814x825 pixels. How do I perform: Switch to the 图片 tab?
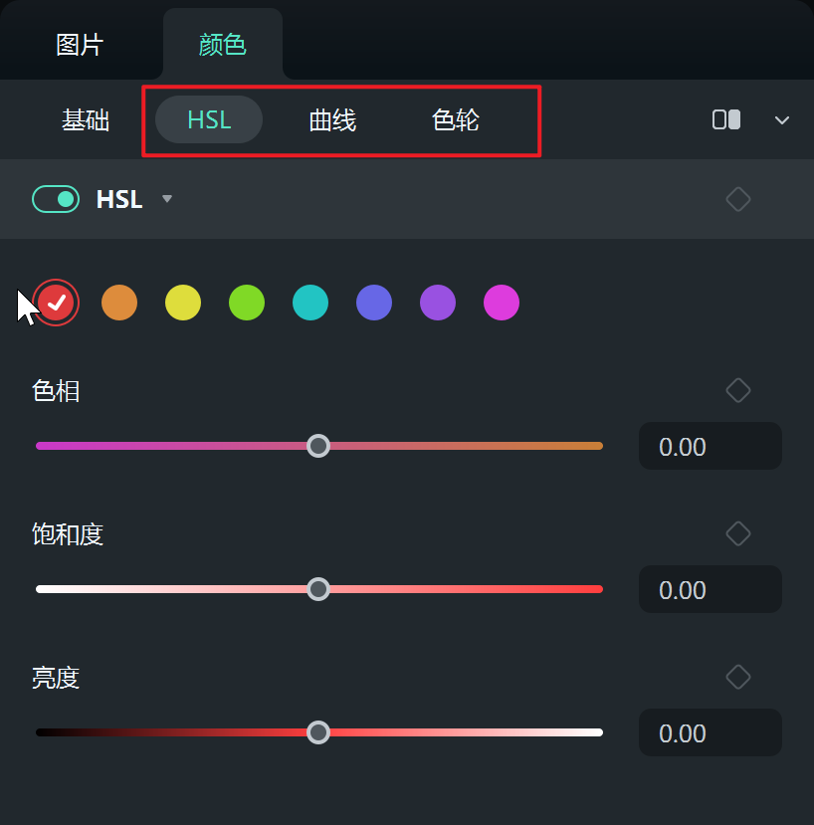coord(80,43)
